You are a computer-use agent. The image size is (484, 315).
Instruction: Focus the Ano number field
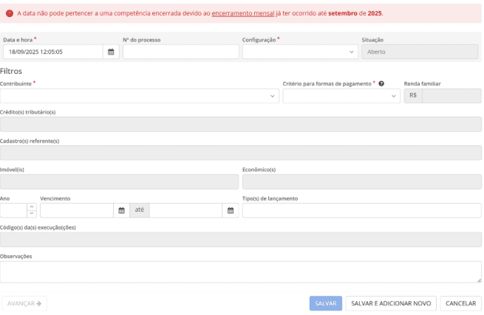coord(13,210)
